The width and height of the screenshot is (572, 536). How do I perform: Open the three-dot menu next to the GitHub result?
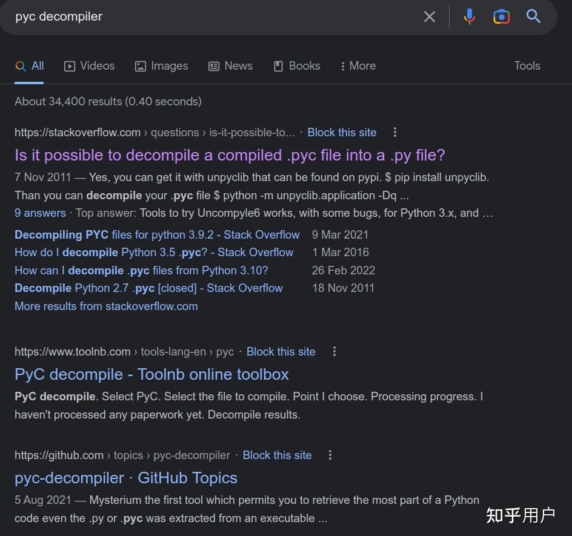pos(330,455)
